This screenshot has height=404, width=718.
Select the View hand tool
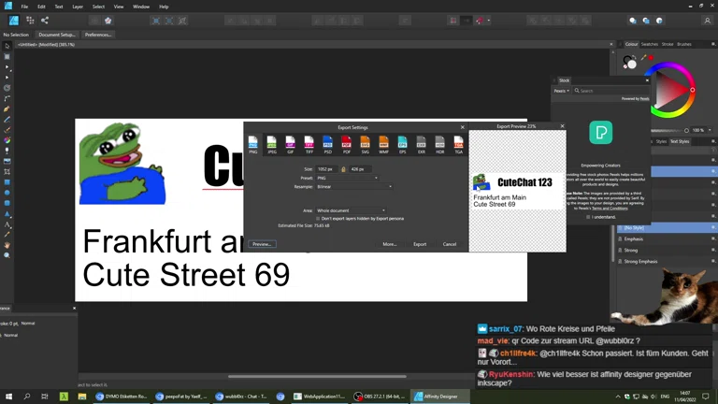pos(7,245)
